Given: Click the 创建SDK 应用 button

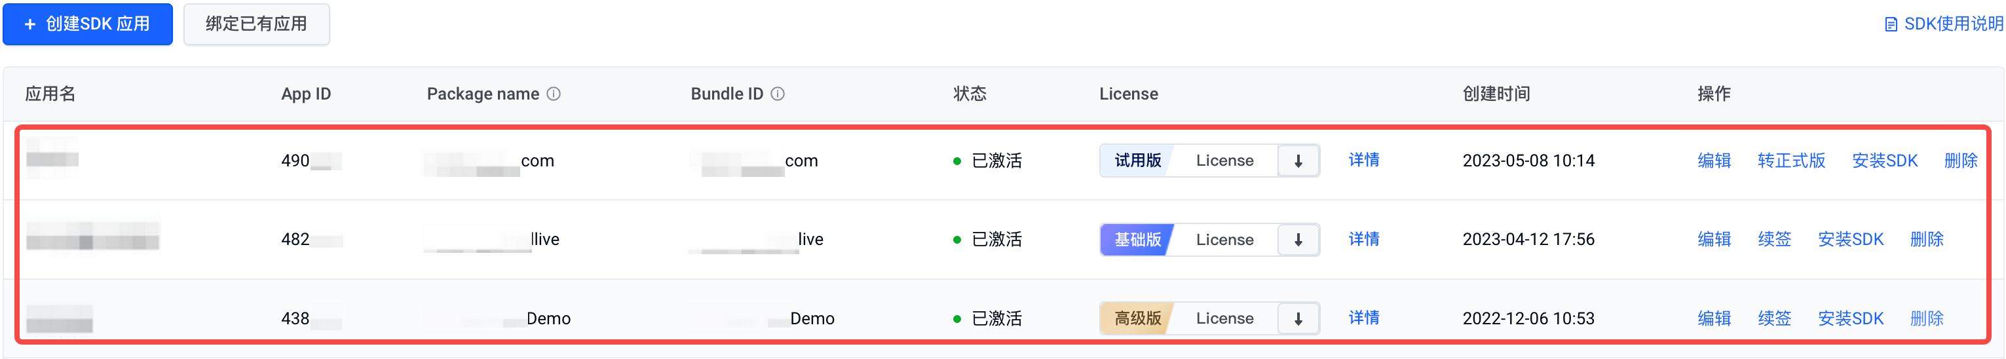Looking at the screenshot, I should 87,24.
